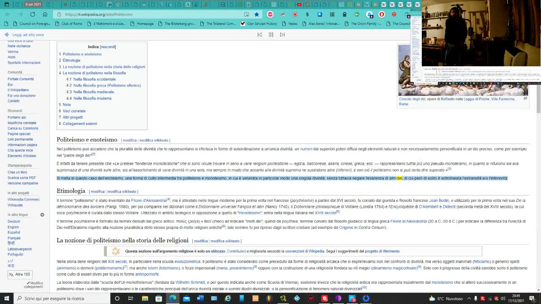Click 'Modifica collegamenti' under languages
Viewport: 541px width, 304px height.
tap(33, 285)
